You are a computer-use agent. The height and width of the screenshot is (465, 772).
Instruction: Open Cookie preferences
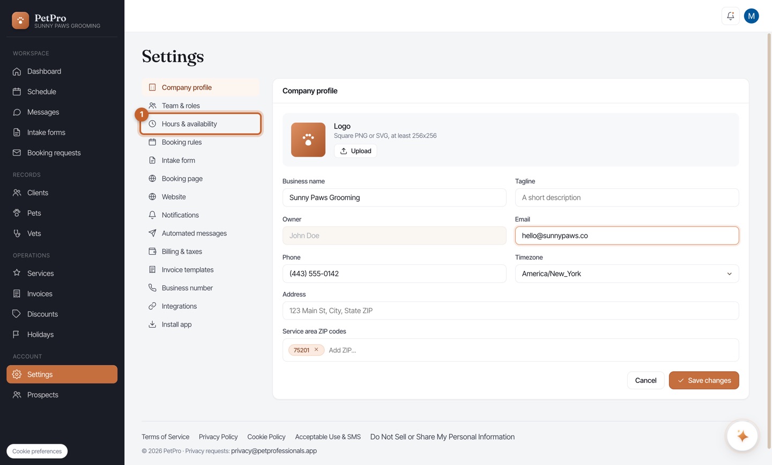pyautogui.click(x=37, y=451)
